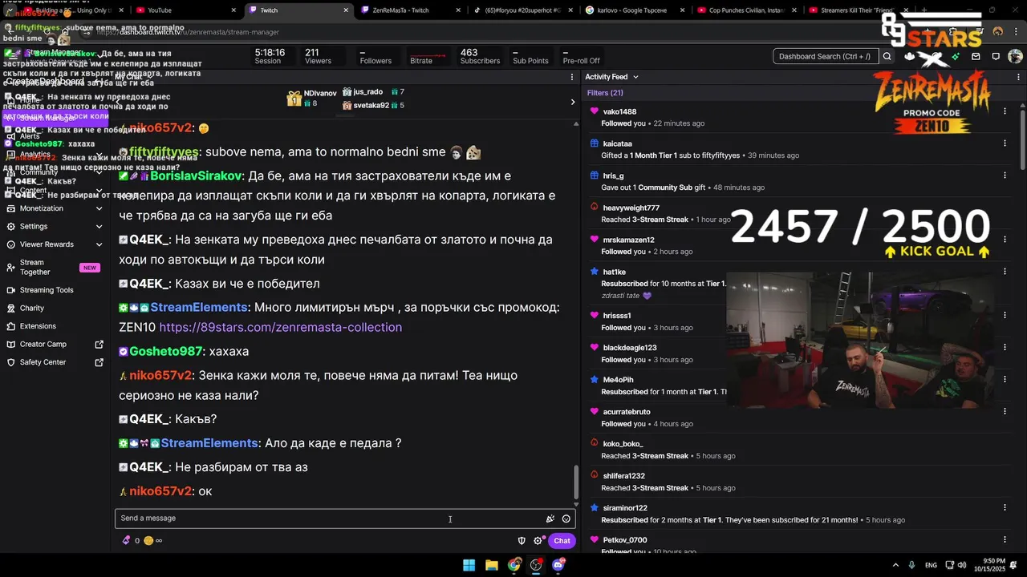
Task: Click the channel points bits icon
Action: [126, 541]
